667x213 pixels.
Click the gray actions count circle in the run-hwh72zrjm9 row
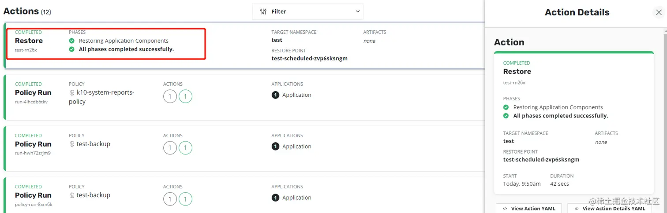pos(170,148)
